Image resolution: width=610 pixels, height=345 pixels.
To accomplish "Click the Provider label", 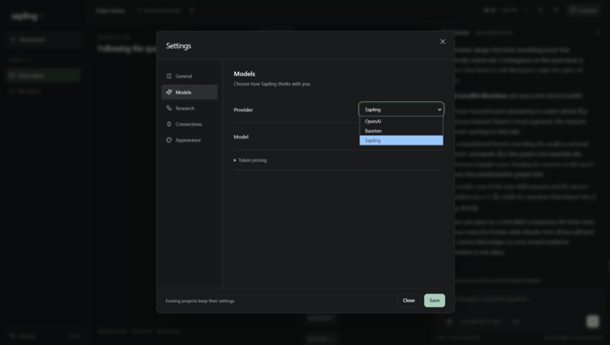I will [x=243, y=110].
